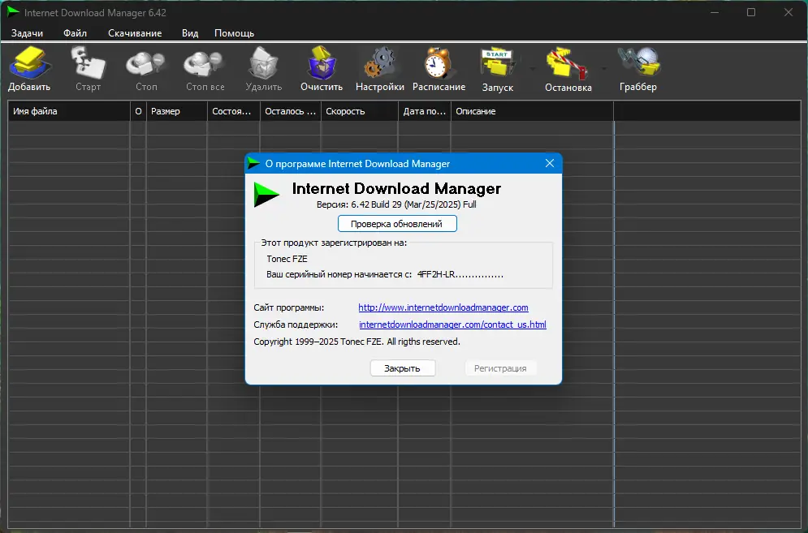808x533 pixels.
Task: Click the Регистрация button
Action: tap(500, 368)
